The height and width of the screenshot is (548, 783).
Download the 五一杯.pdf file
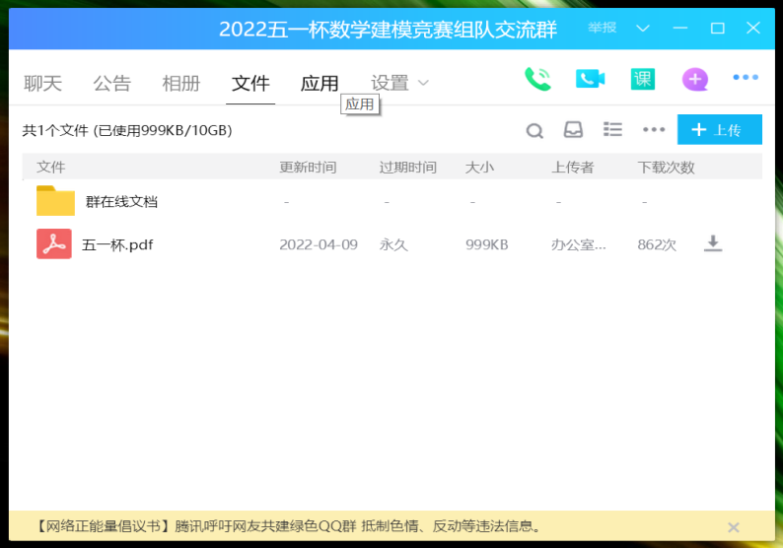pyautogui.click(x=713, y=243)
